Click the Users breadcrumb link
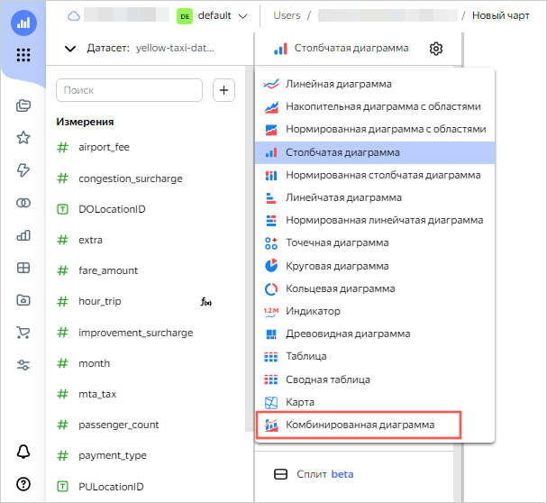 288,15
